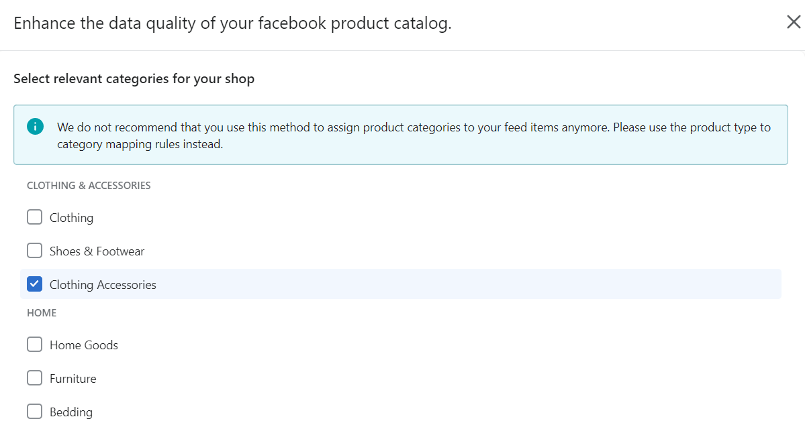The height and width of the screenshot is (421, 805).
Task: Uncheck the Clothing Accessories checkbox
Action: tap(34, 284)
